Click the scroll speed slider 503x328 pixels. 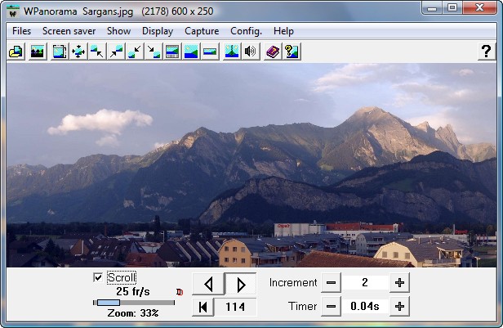click(x=134, y=303)
